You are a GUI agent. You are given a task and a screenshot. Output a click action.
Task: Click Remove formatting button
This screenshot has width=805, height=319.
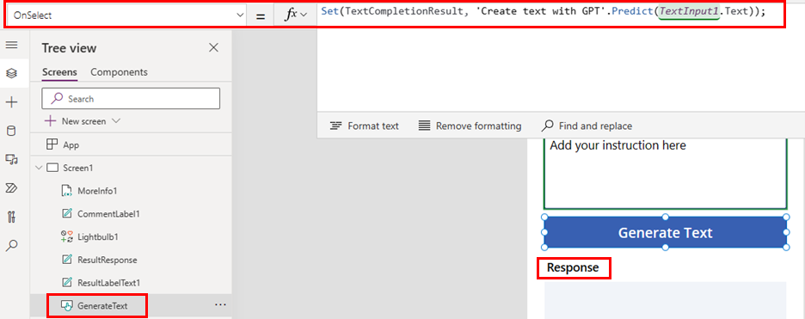470,126
